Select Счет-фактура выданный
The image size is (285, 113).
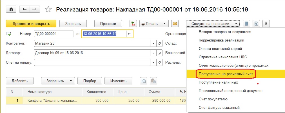pos(219,108)
